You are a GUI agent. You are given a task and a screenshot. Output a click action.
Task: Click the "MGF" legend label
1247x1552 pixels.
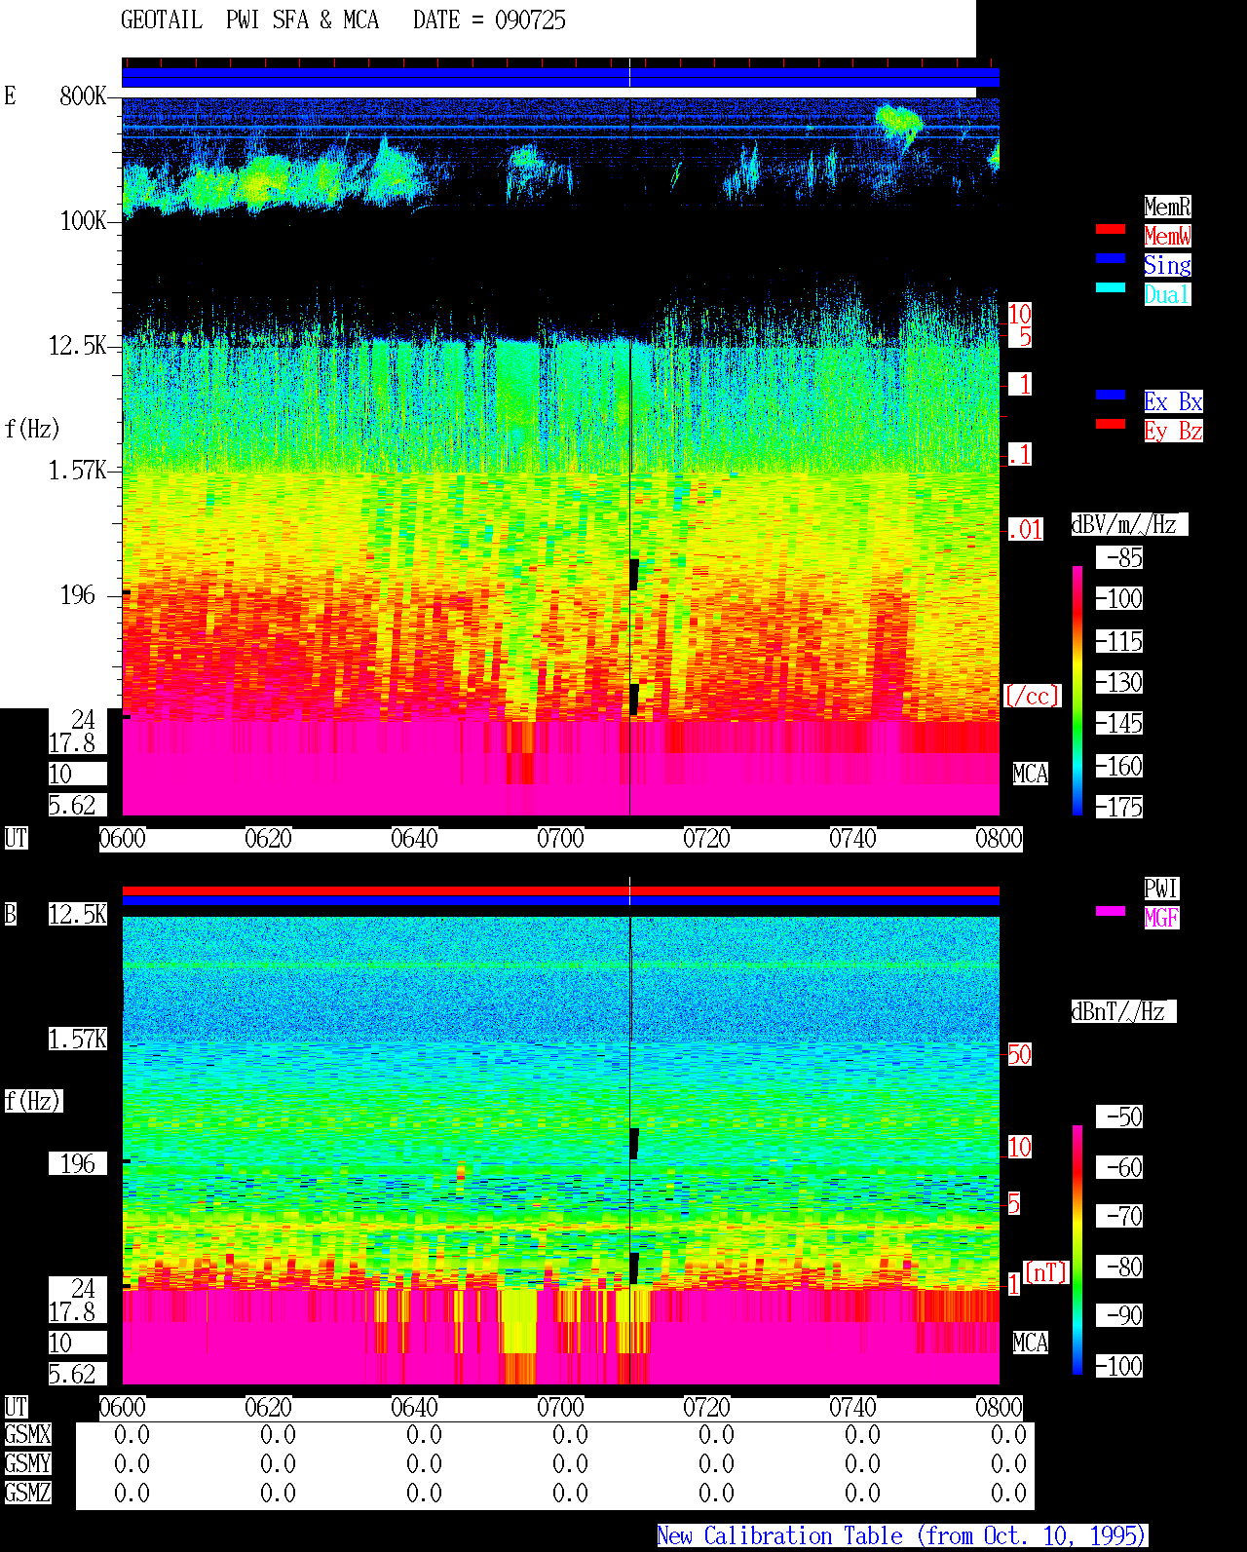[1161, 918]
